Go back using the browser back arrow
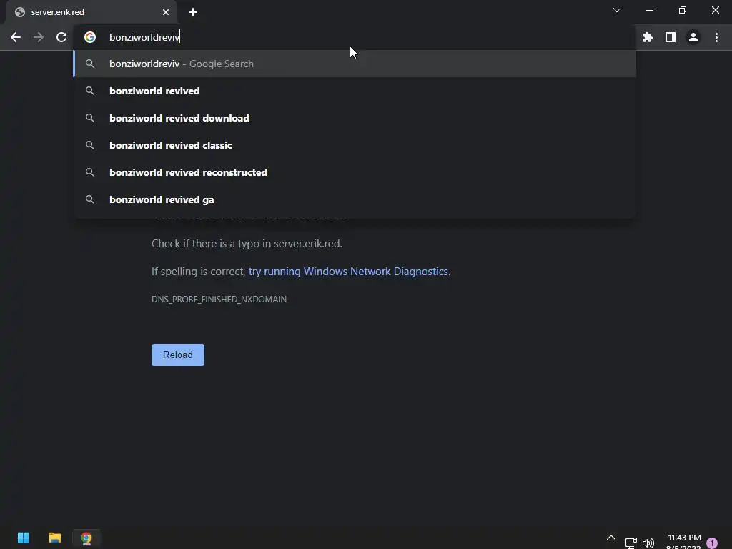The image size is (732, 549). (16, 37)
